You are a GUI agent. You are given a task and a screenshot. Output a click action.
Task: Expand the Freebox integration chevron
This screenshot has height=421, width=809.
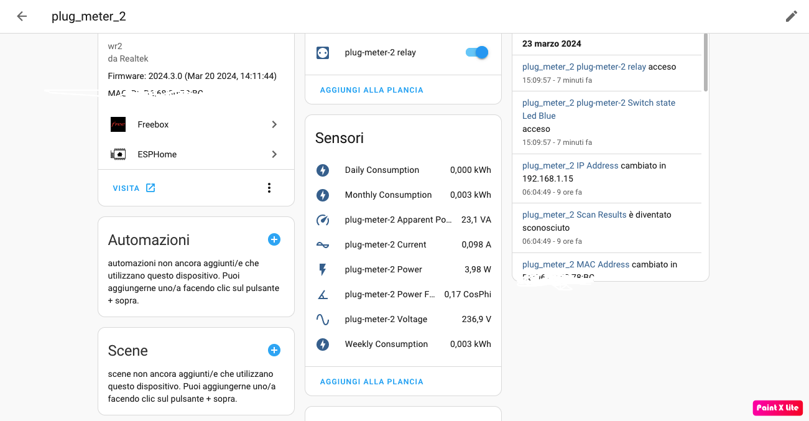274,124
